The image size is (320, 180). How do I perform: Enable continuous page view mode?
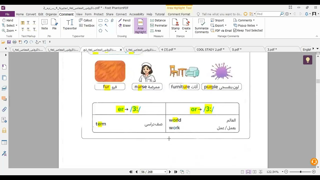coord(248,172)
